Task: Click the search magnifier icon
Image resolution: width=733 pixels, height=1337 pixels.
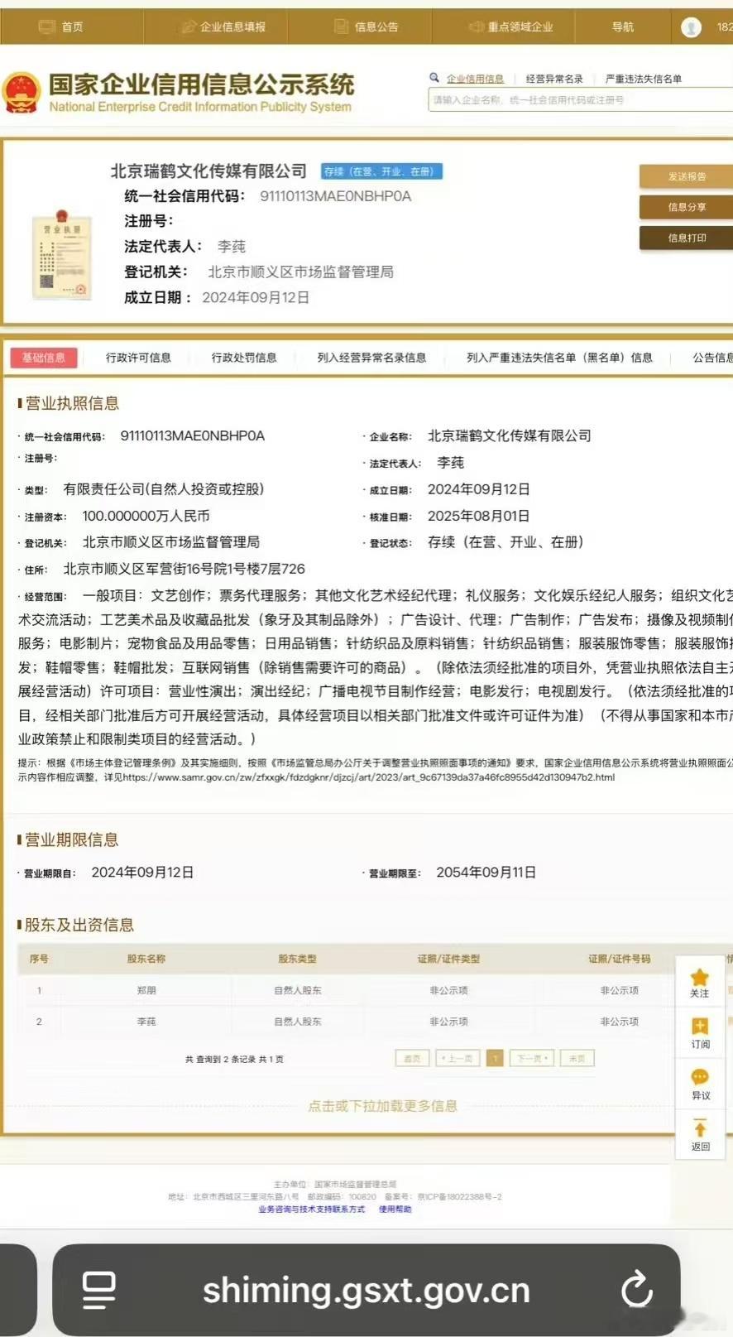Action: [434, 78]
